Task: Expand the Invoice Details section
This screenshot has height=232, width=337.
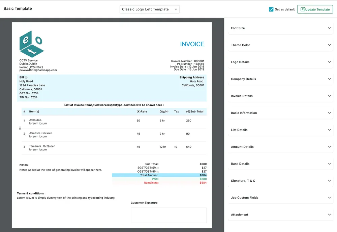Action: [x=281, y=96]
